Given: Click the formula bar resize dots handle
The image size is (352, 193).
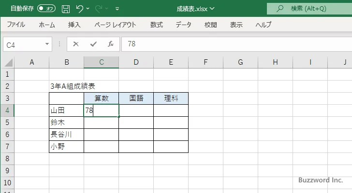Looking at the screenshot, I should click(x=59, y=44).
